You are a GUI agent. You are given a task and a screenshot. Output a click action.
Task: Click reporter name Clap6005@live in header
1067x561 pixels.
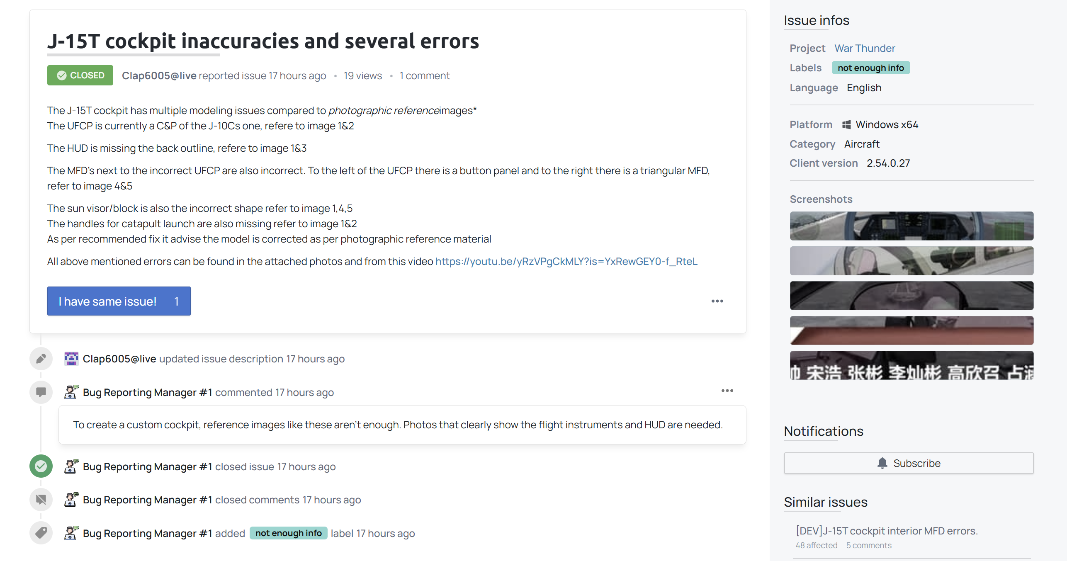(159, 76)
